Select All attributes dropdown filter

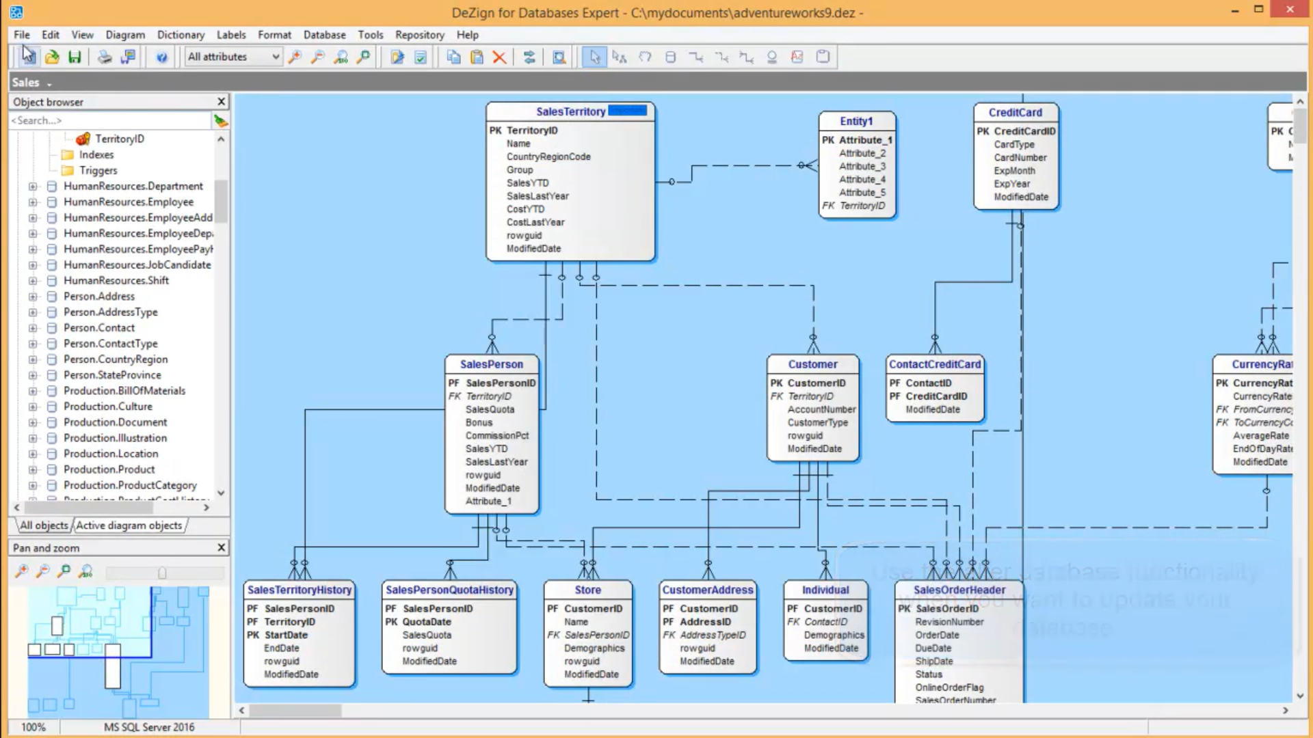(x=232, y=57)
